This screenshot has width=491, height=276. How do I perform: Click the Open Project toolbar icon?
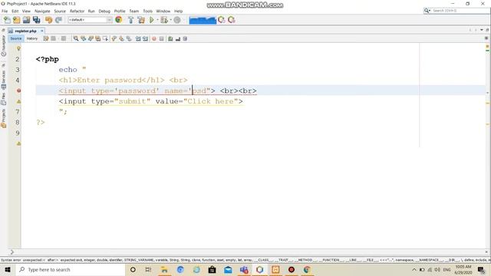(26, 20)
